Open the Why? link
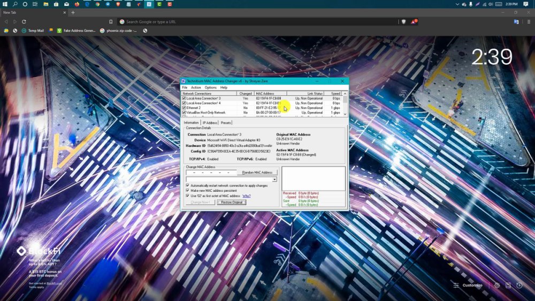Viewport: 535px width, 301px height. [246, 196]
